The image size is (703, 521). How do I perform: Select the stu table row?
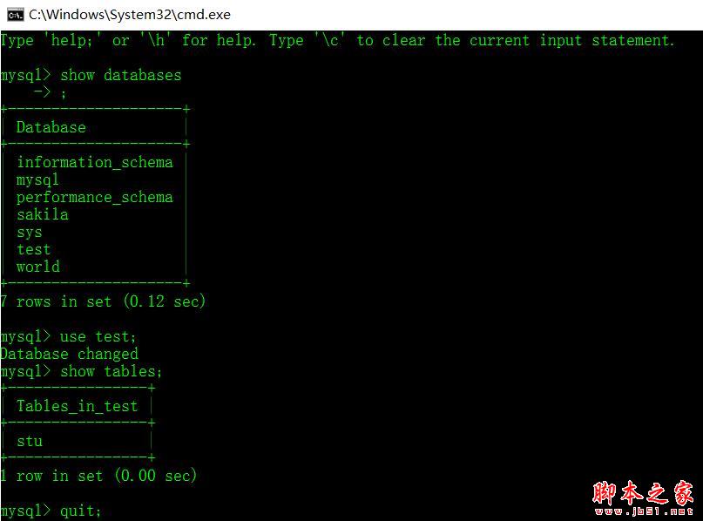pos(30,441)
